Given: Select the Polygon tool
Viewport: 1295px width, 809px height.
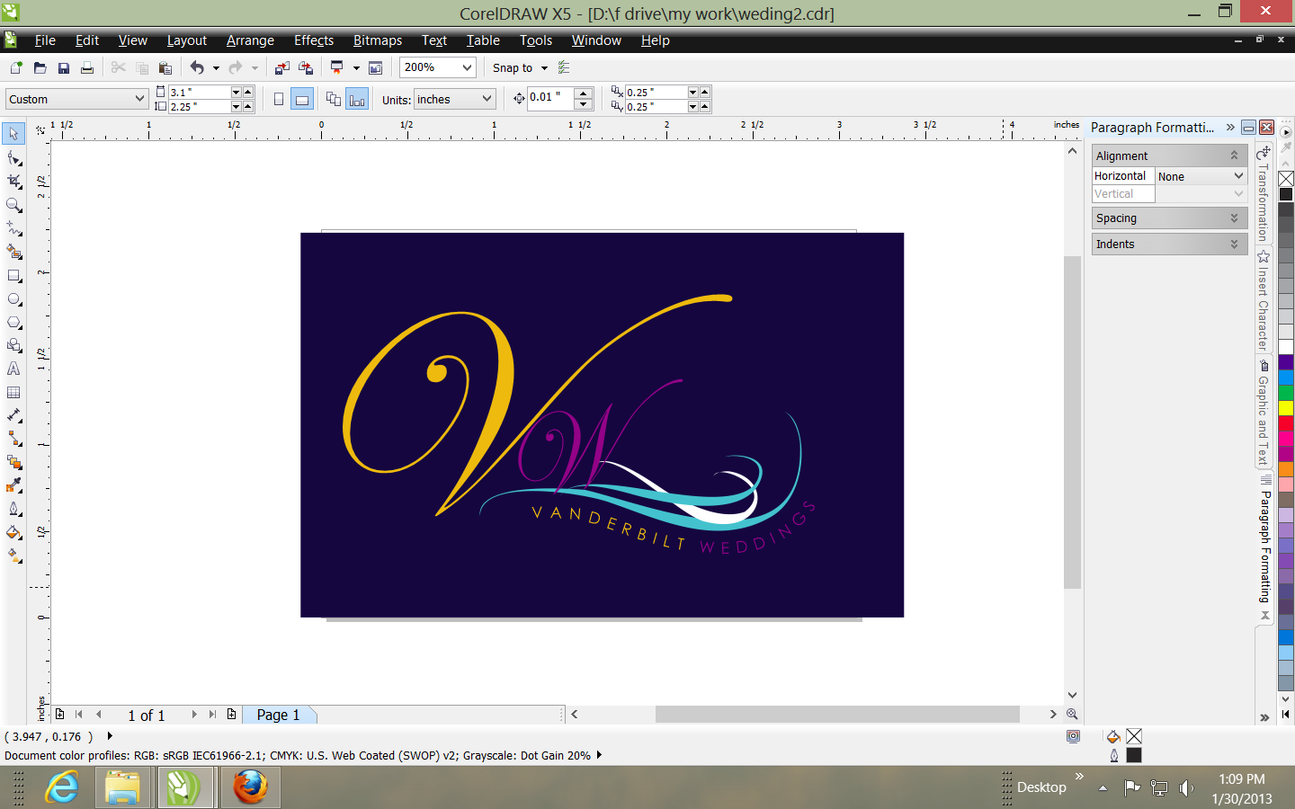Looking at the screenshot, I should (x=13, y=323).
